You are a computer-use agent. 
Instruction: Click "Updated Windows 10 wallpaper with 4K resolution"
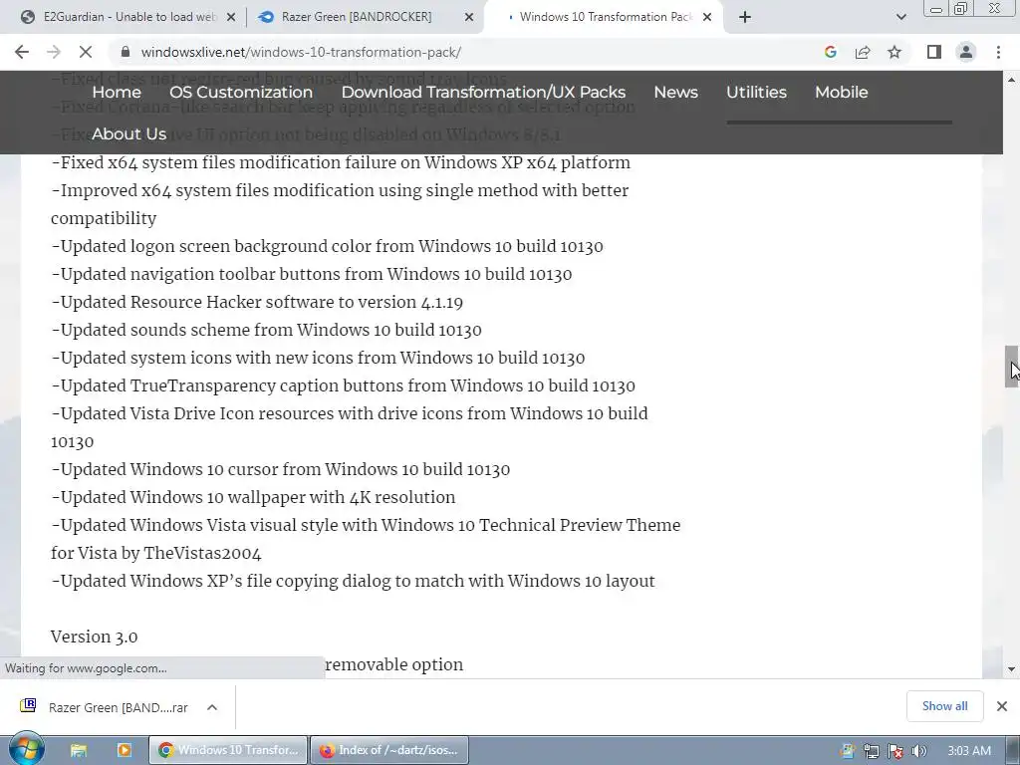pyautogui.click(x=253, y=498)
